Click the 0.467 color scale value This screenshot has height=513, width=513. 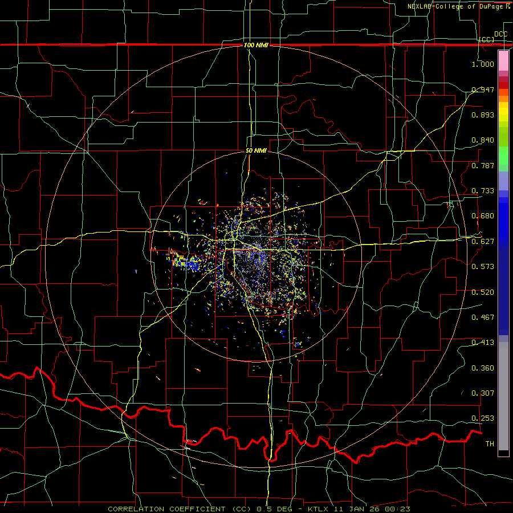(x=483, y=317)
